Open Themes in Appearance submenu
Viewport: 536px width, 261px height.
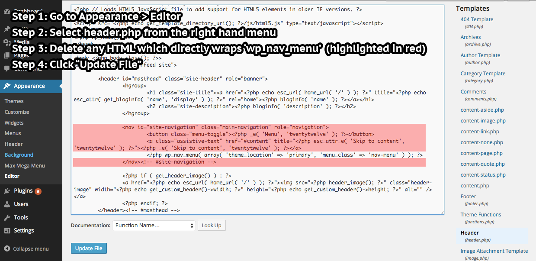point(14,101)
